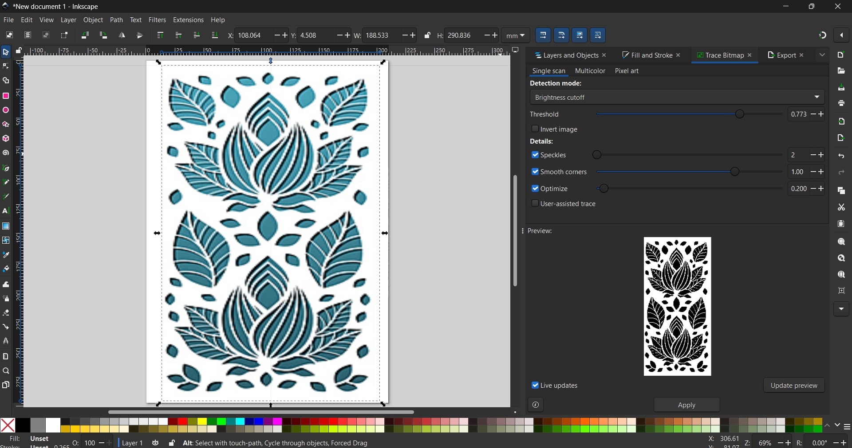Select the 3D Box tool
This screenshot has height=448, width=852.
[6, 139]
